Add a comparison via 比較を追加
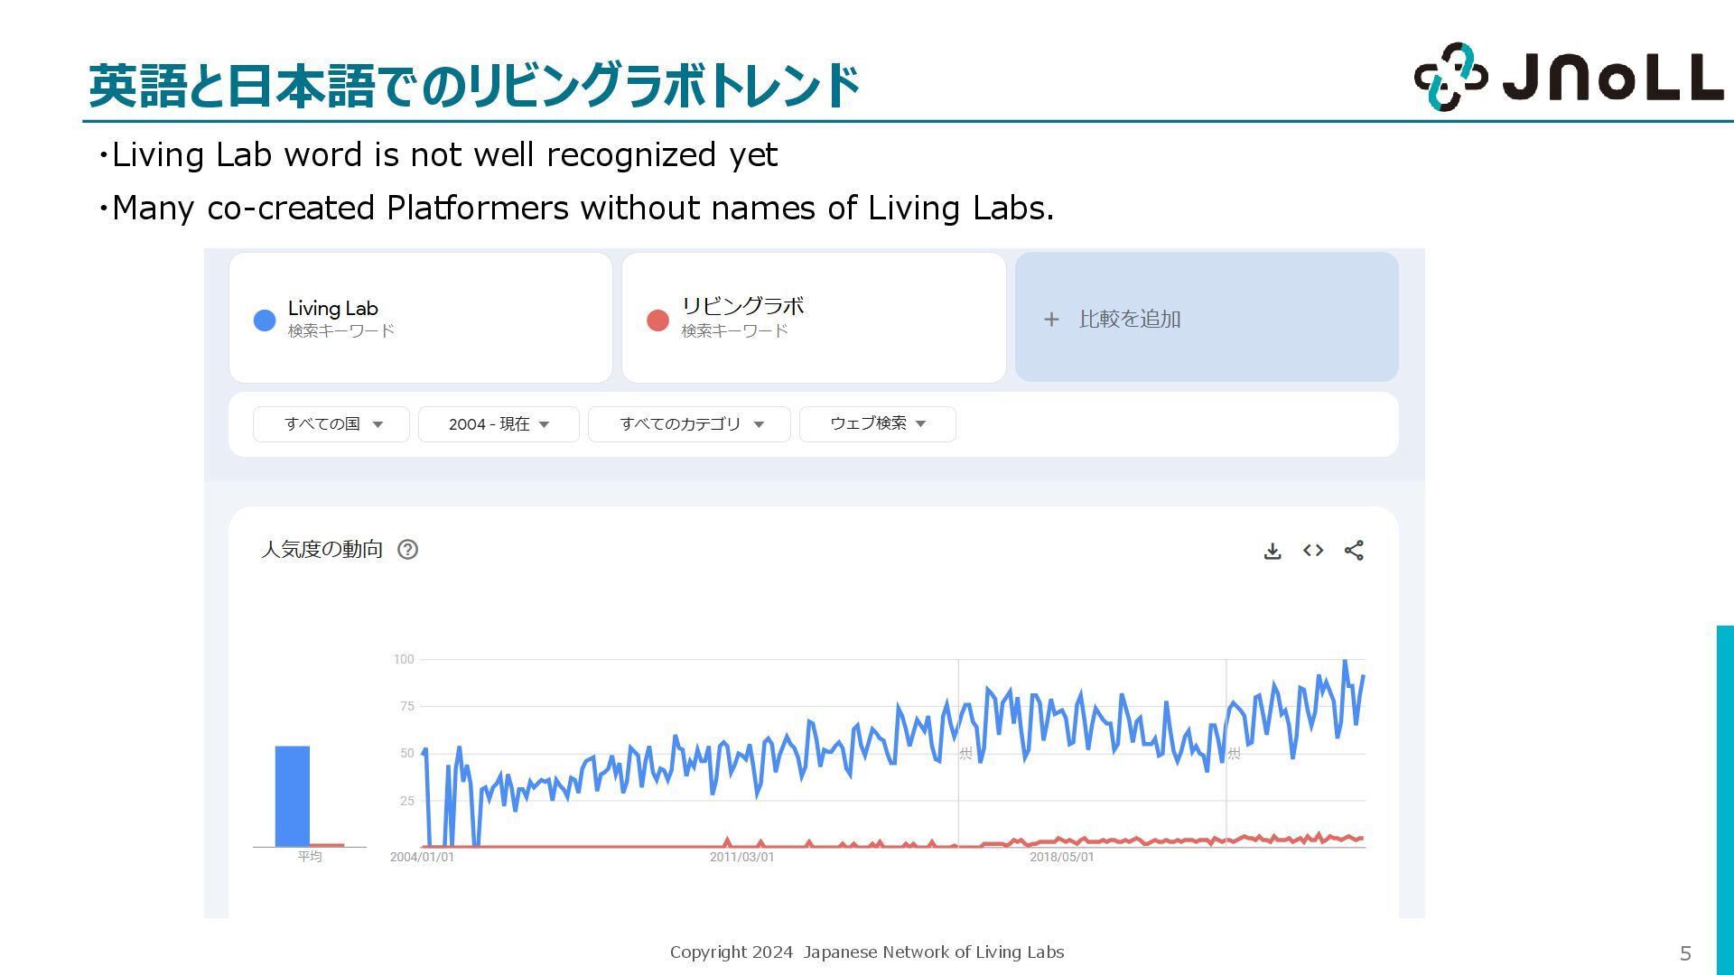The width and height of the screenshot is (1734, 975). 1207,318
